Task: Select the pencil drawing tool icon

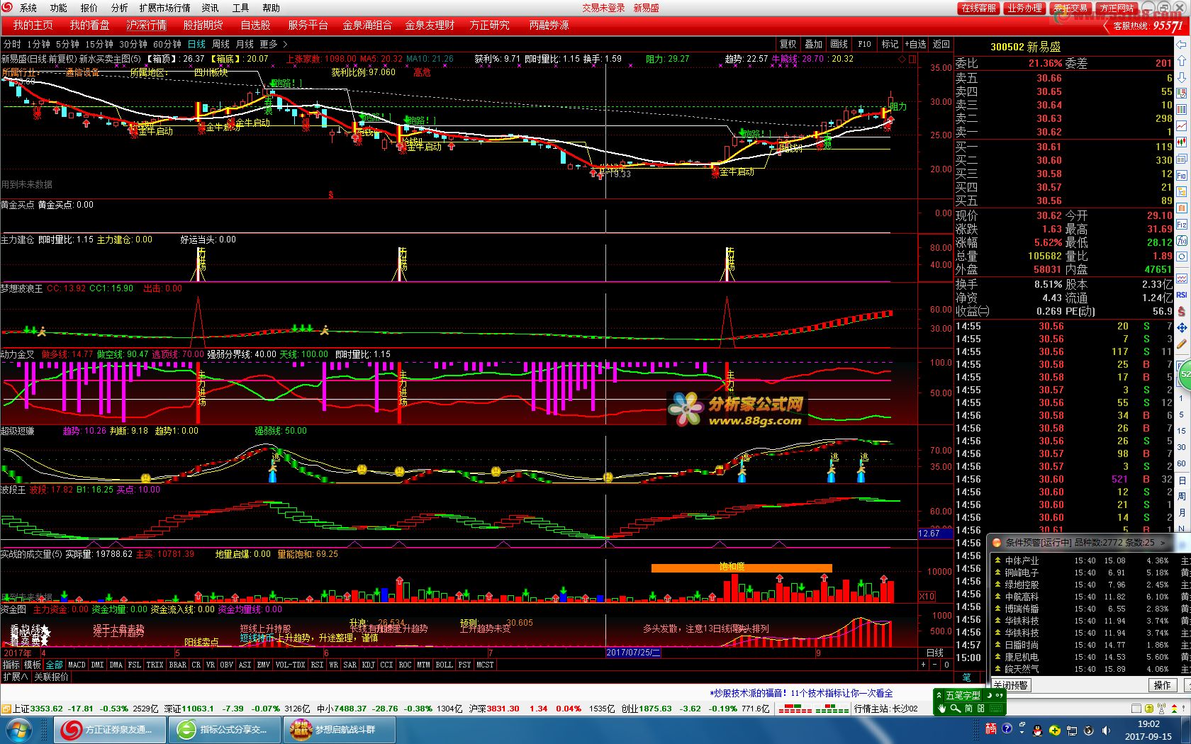Action: (1182, 344)
